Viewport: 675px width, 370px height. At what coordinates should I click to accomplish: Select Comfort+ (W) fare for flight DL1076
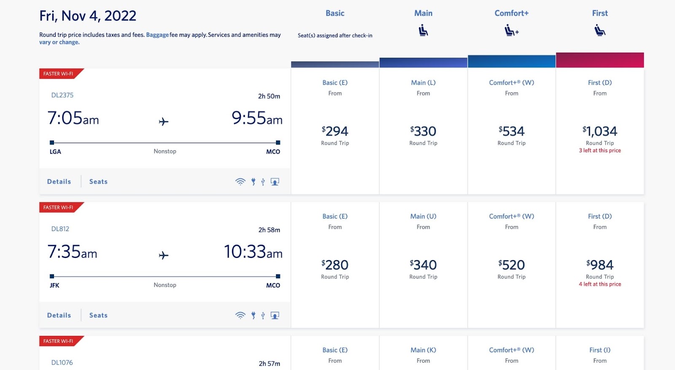coord(512,354)
